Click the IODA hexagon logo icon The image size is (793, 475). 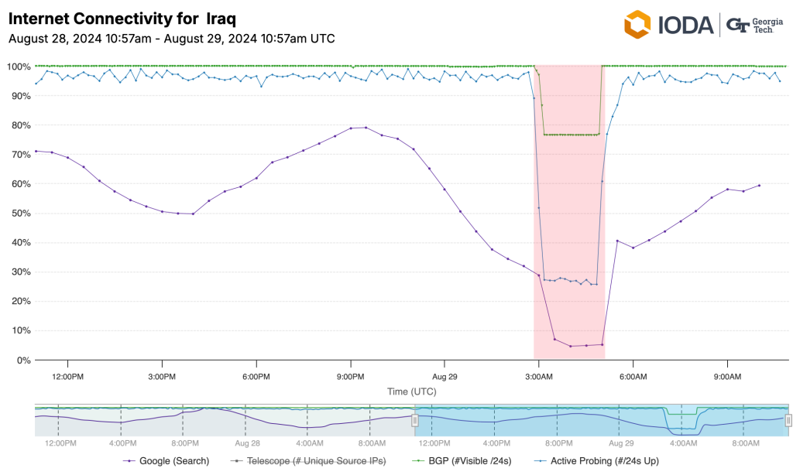tap(638, 24)
